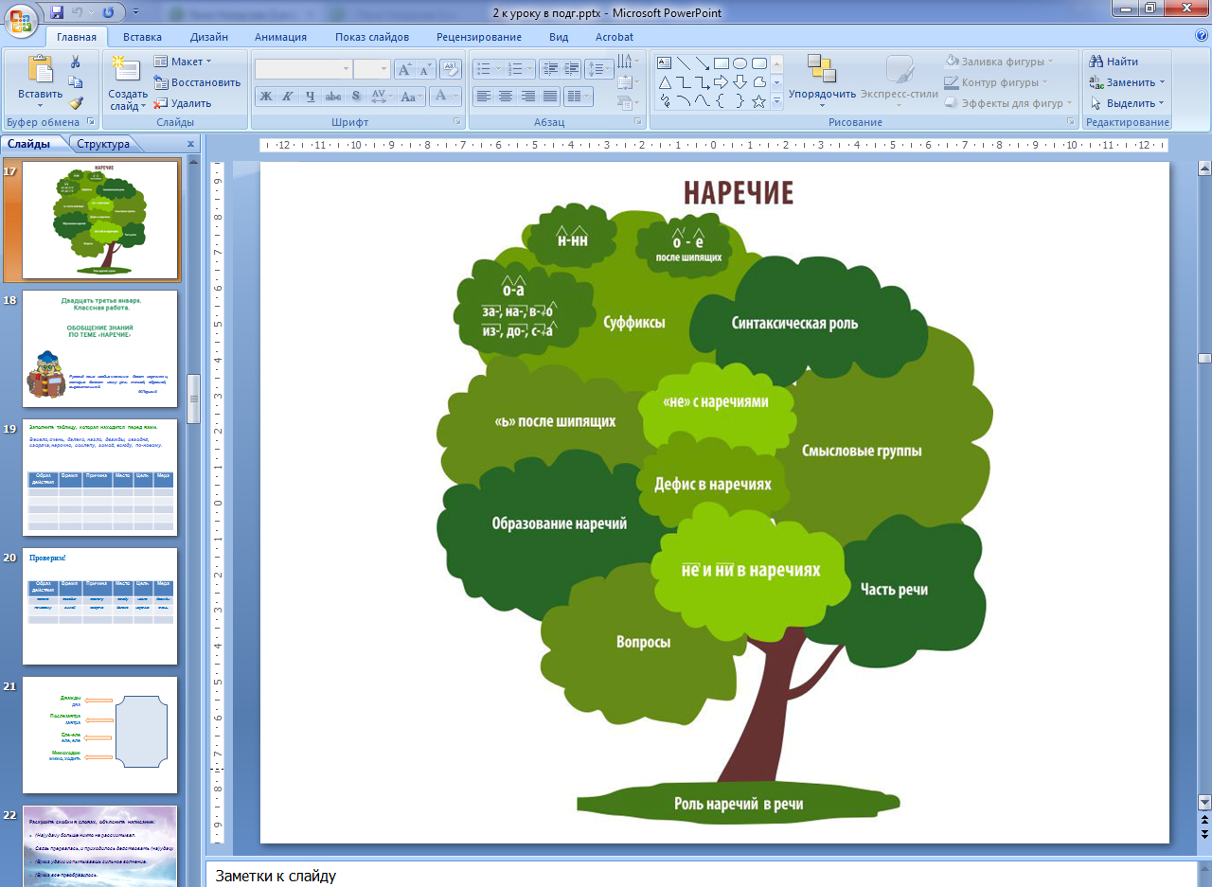Select slide 21 thumbnail with the arrows
This screenshot has width=1212, height=887.
[x=99, y=735]
